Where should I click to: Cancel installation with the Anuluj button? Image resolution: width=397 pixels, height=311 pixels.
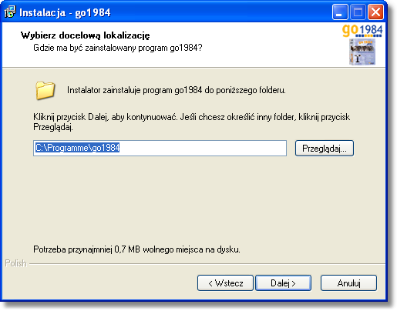tap(348, 283)
